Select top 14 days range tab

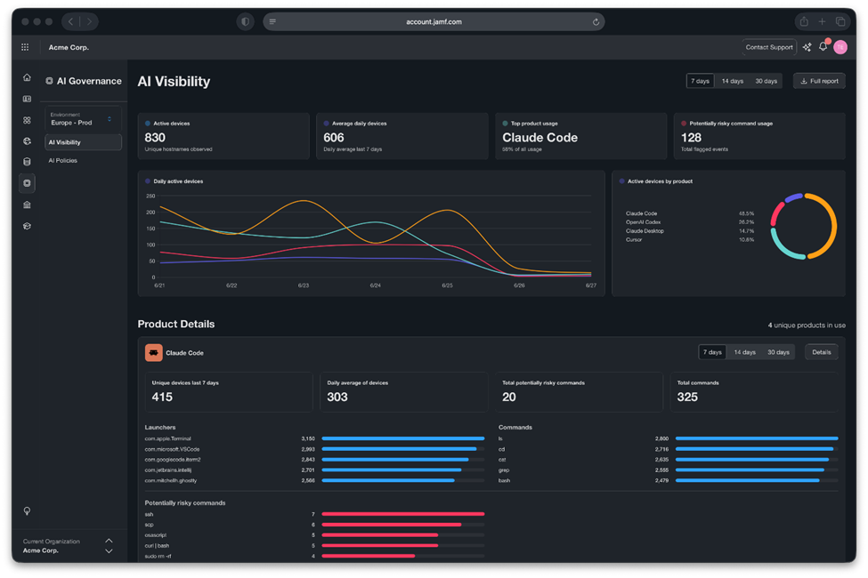[x=733, y=81]
